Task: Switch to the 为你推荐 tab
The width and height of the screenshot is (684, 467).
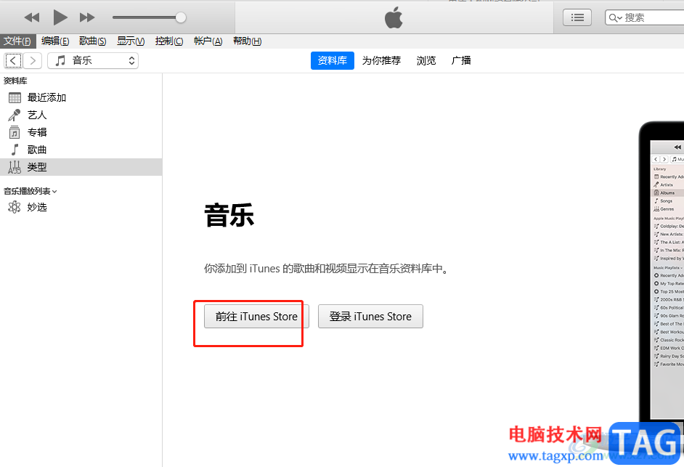Action: (x=381, y=61)
